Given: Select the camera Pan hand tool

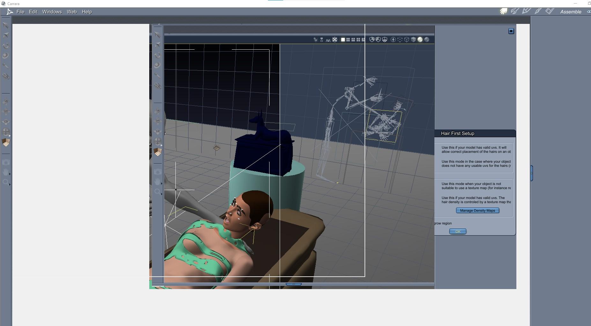Looking at the screenshot, I should click(x=5, y=172).
